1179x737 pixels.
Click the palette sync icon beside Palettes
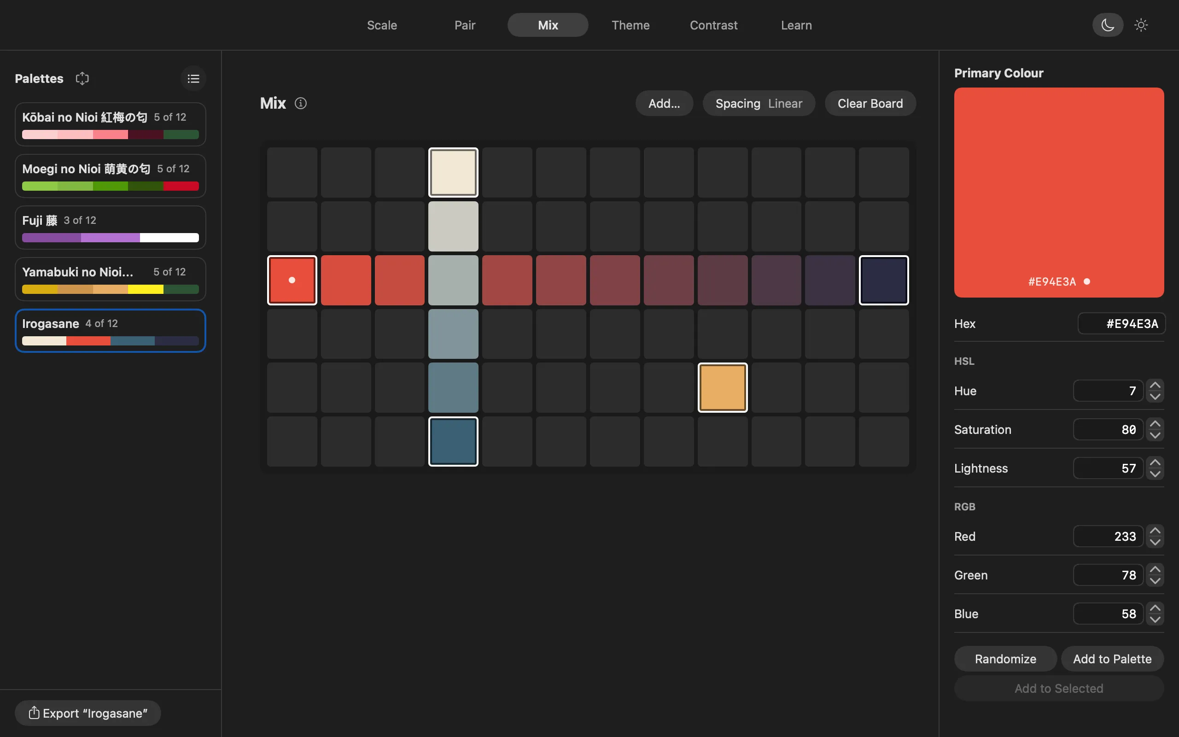point(82,78)
